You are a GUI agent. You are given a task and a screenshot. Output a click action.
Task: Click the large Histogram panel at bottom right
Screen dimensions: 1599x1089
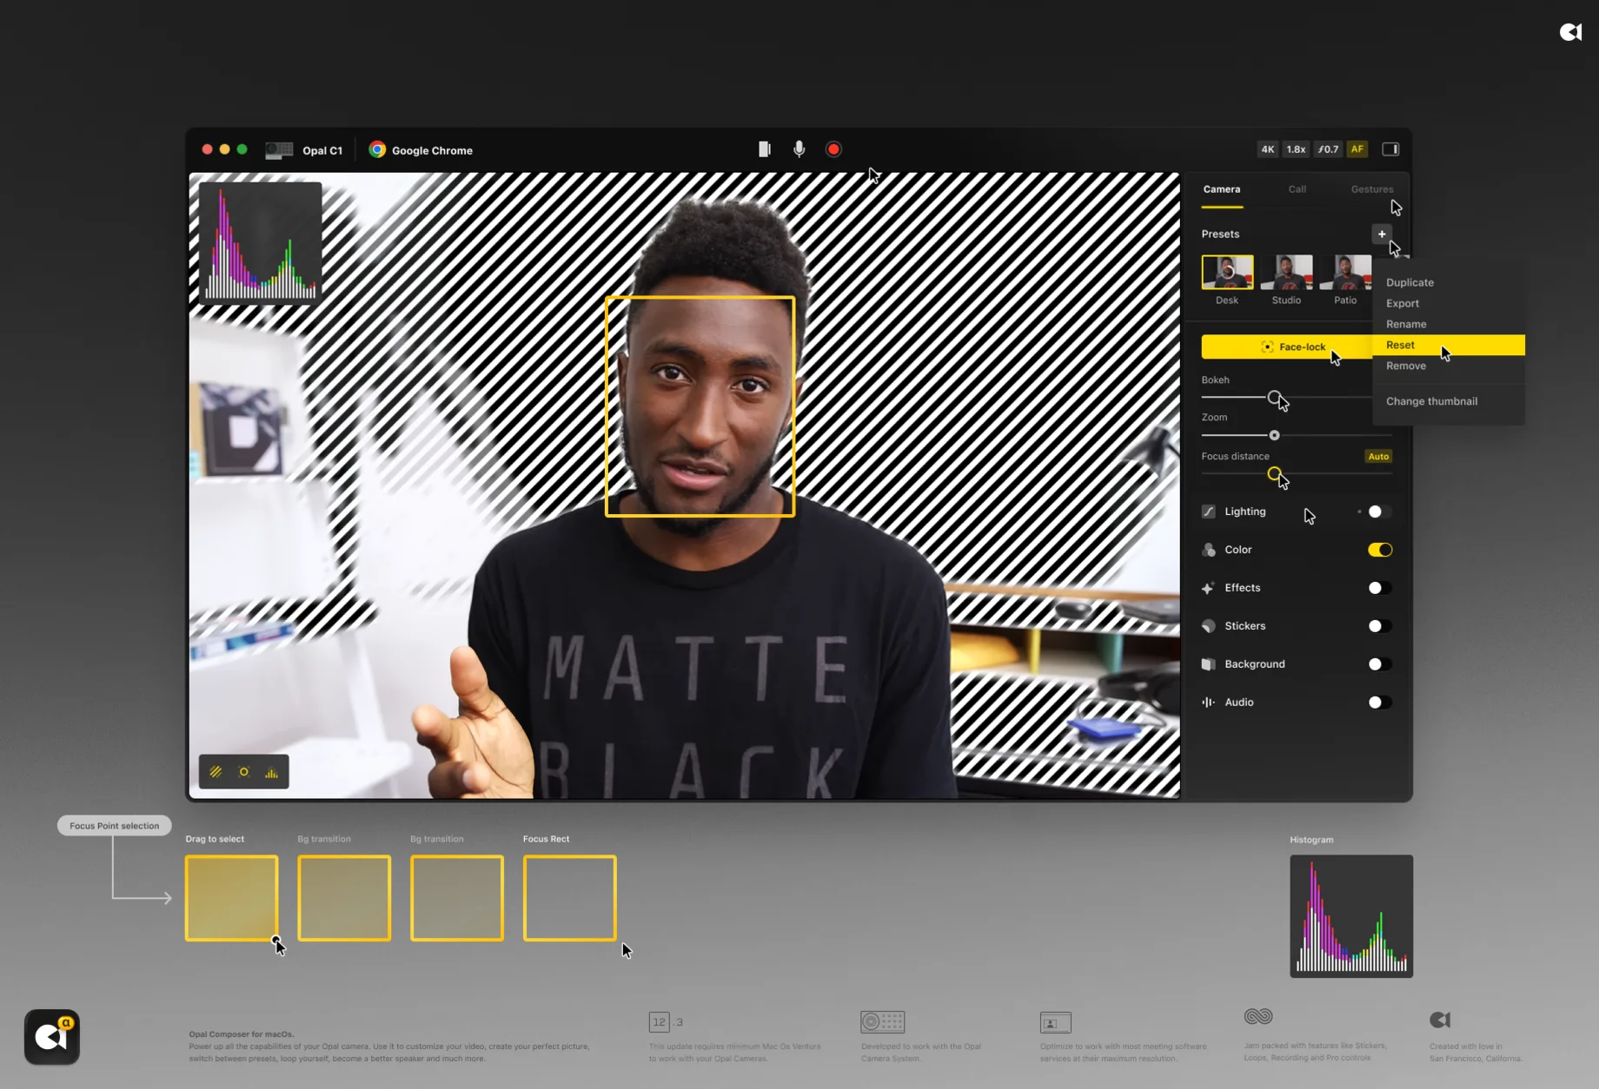[1351, 916]
